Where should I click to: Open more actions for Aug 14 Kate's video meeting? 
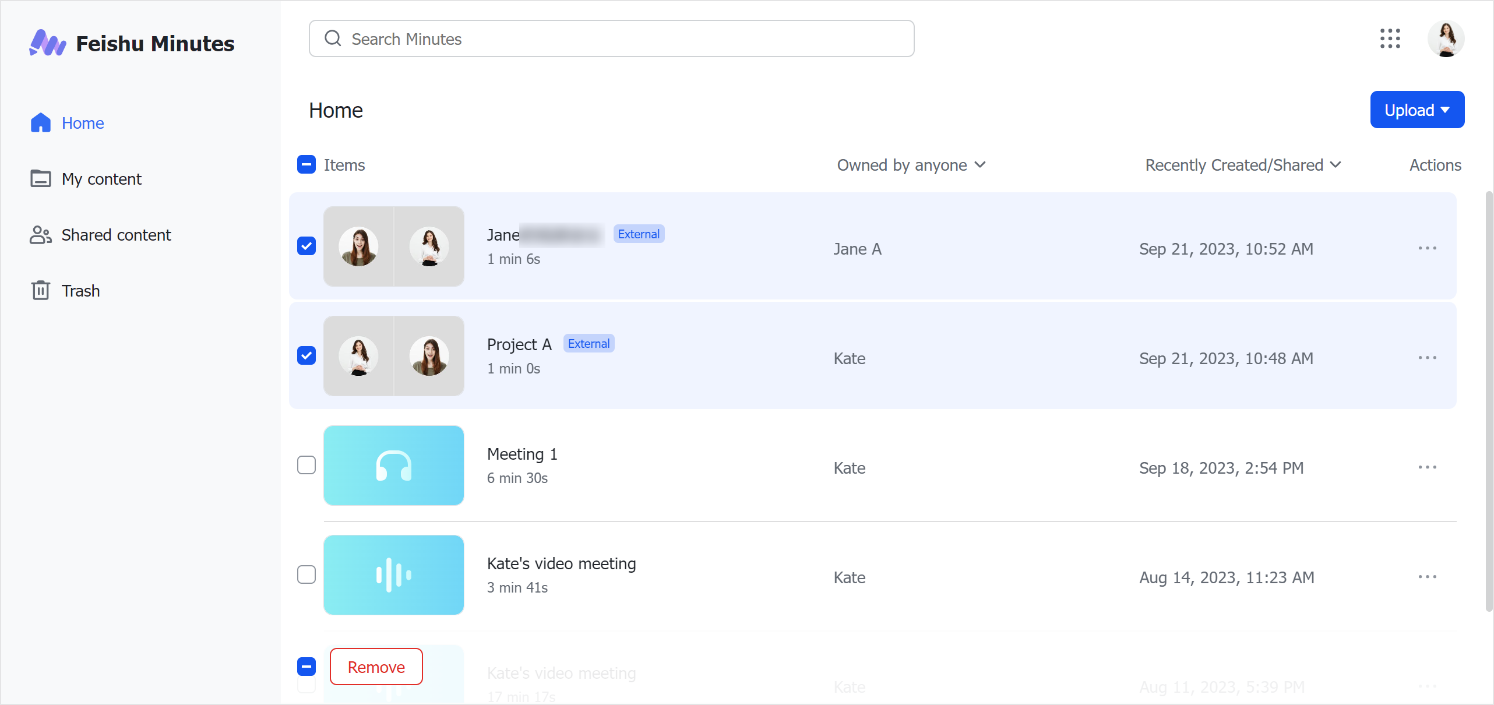tap(1427, 577)
